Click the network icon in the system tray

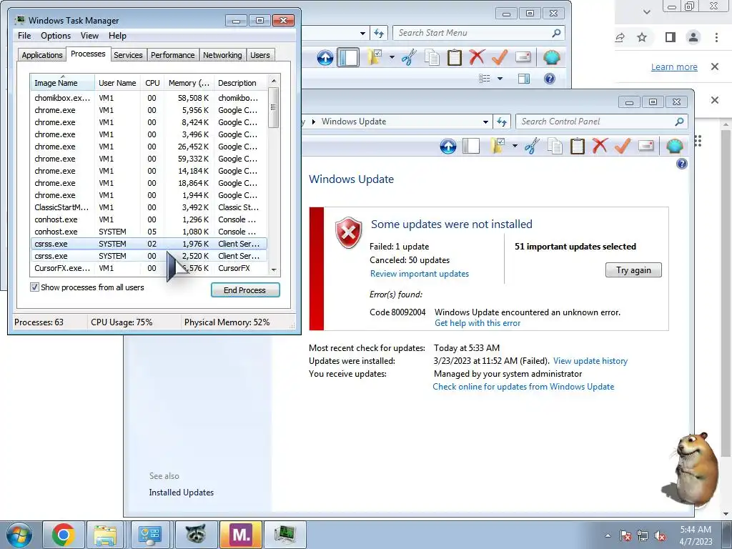643,536
